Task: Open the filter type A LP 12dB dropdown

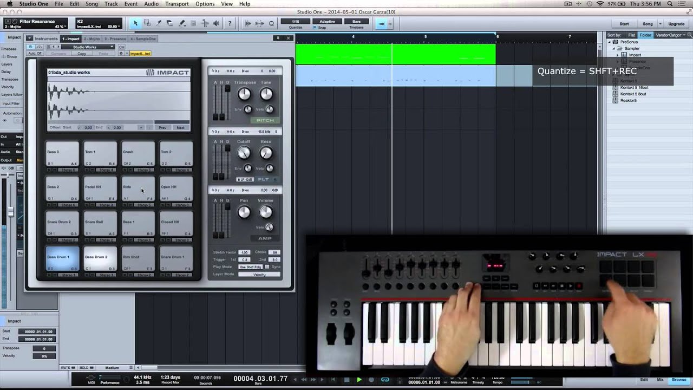Action: coord(245,179)
